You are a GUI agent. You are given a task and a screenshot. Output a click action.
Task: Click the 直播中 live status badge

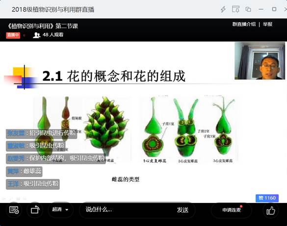coord(13,35)
